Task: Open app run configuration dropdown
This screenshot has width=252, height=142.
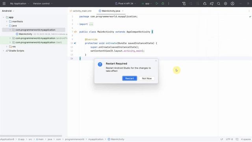Action: point(146,4)
